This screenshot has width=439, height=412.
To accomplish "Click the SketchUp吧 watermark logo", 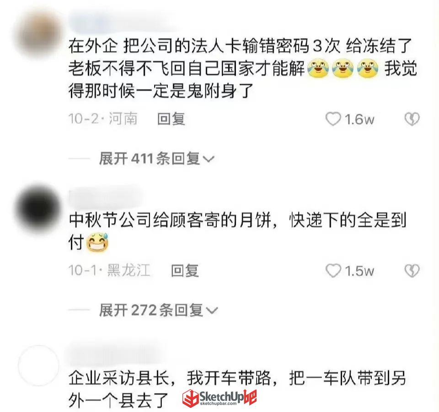I will click(219, 398).
